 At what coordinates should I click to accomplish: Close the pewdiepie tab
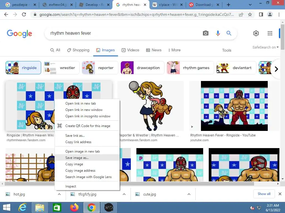[35, 5]
